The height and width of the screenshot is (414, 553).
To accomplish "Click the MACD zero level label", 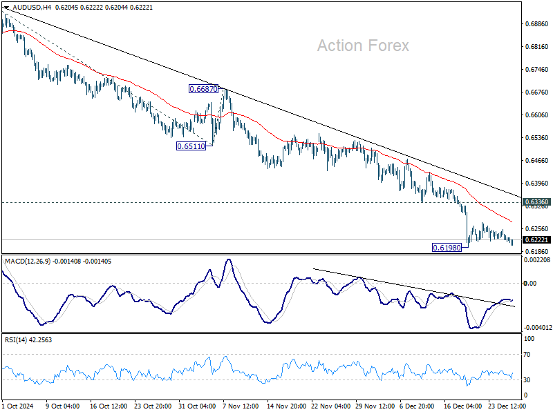I will [x=530, y=283].
